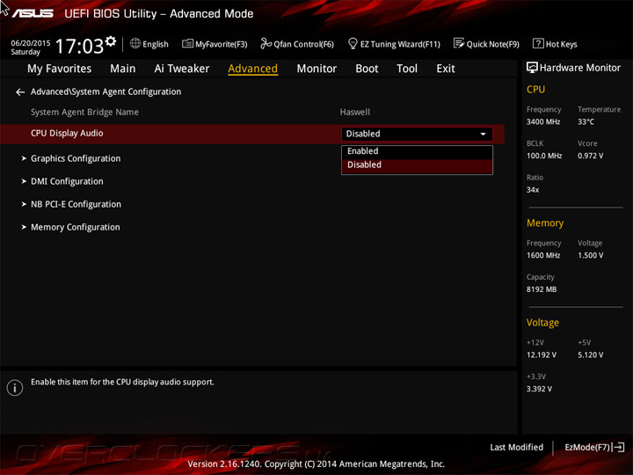
Task: Click CPU frequency value 3400 MHz
Action: pos(543,121)
